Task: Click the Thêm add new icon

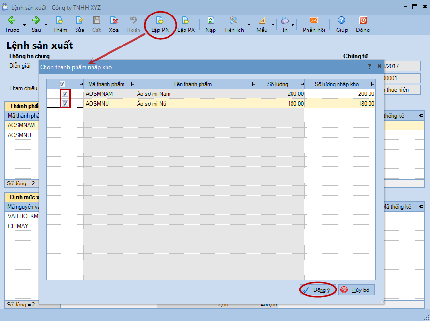Action: (60, 21)
